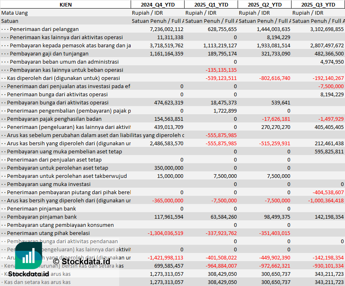Click Pembayaran utang pembiayaan konsumen label
345x286 pixels.
point(60,225)
